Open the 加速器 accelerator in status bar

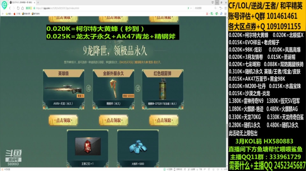point(191,169)
